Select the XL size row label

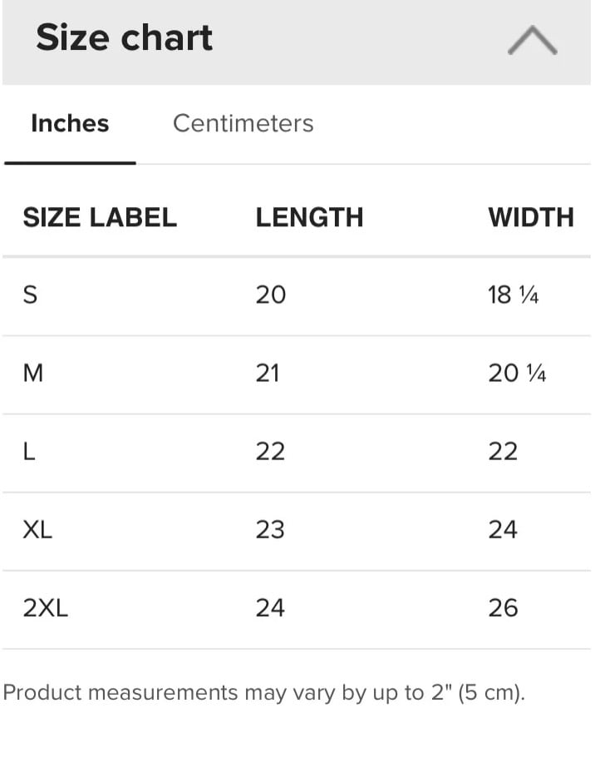[37, 530]
